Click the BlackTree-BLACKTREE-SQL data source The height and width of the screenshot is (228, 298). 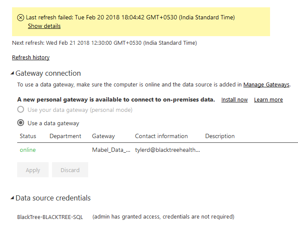[x=50, y=217]
